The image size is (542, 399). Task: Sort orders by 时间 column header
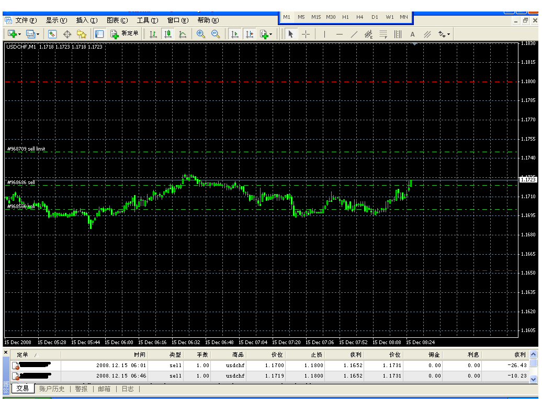(139, 355)
